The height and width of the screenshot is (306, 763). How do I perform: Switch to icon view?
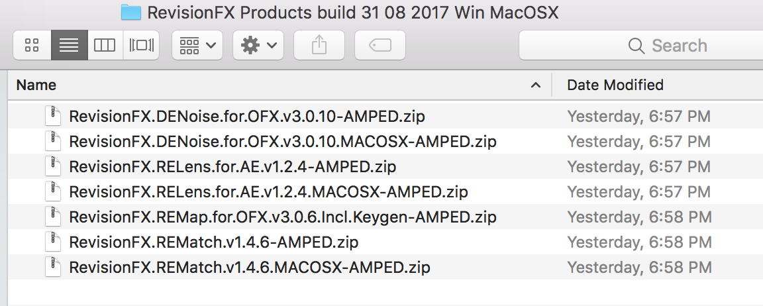click(x=32, y=46)
